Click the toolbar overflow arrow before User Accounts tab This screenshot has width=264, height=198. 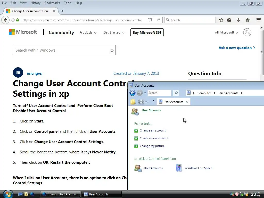click(x=154, y=101)
